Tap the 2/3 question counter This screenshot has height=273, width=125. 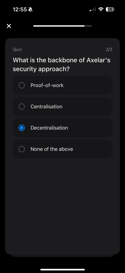109,49
